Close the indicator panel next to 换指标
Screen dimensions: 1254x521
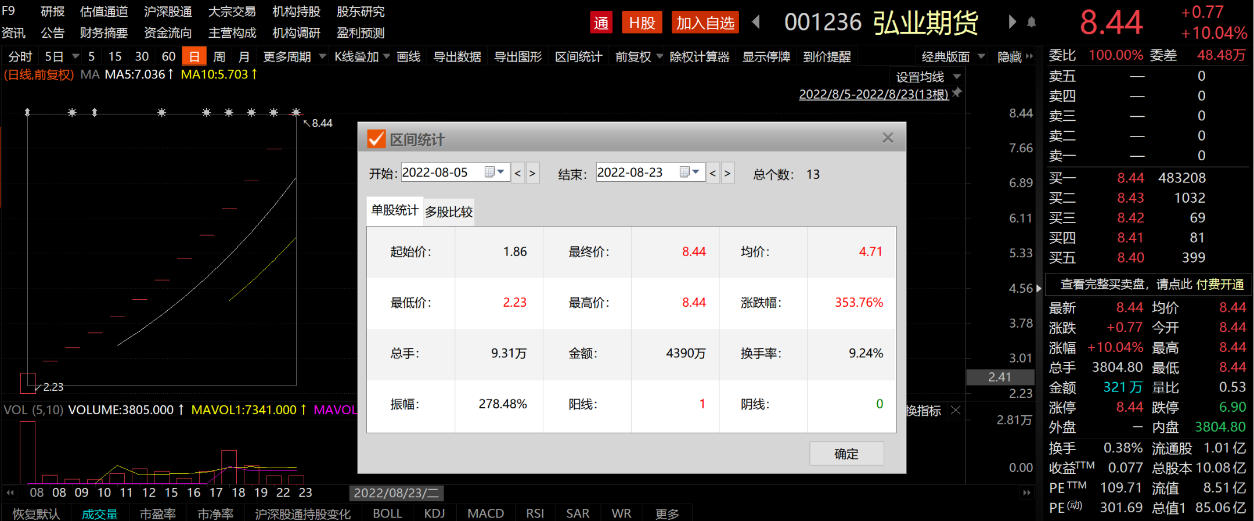[x=956, y=411]
